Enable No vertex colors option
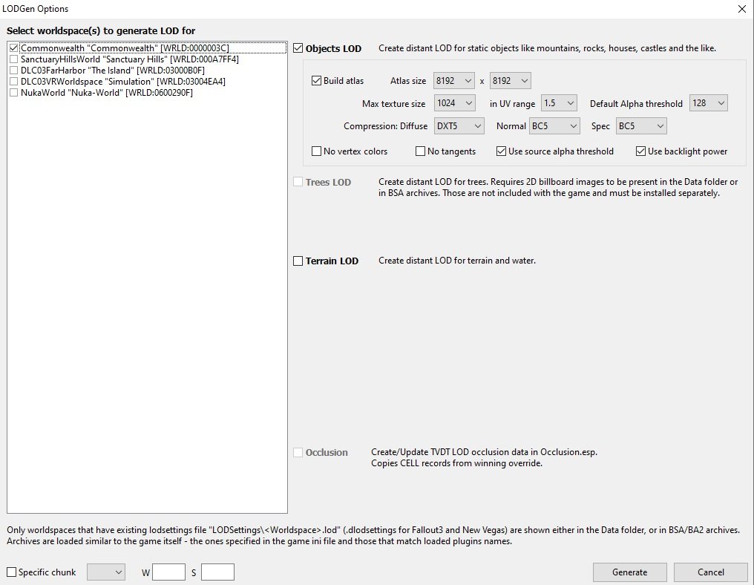Image resolution: width=754 pixels, height=585 pixels. 316,151
